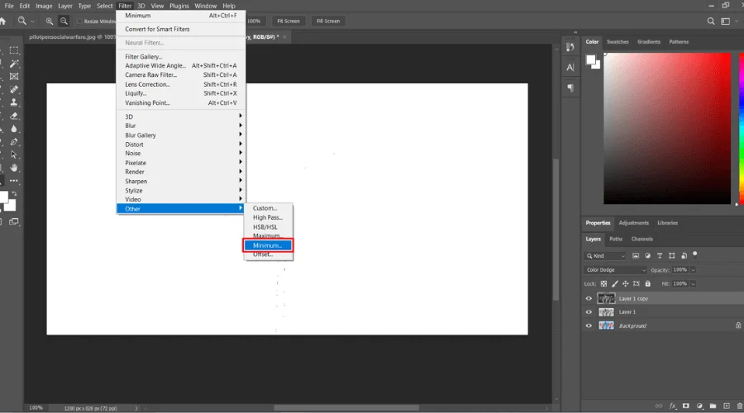
Task: Select the Frame tool
Action: (14, 76)
